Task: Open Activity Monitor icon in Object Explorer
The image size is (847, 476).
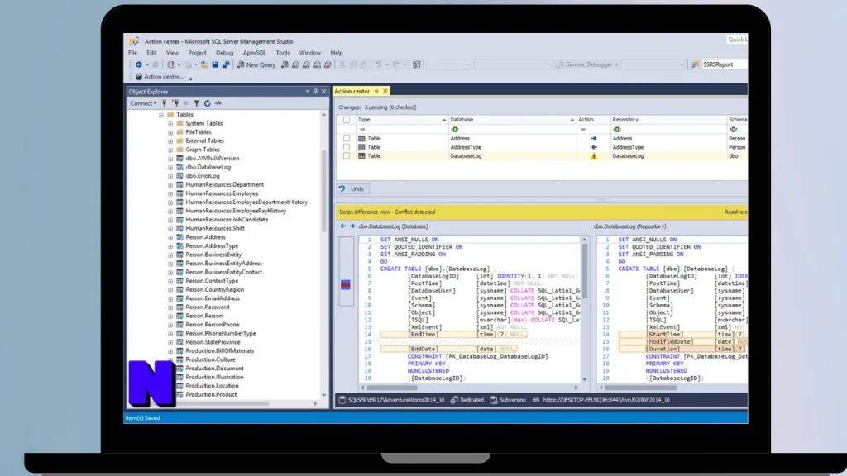Action: click(x=218, y=103)
